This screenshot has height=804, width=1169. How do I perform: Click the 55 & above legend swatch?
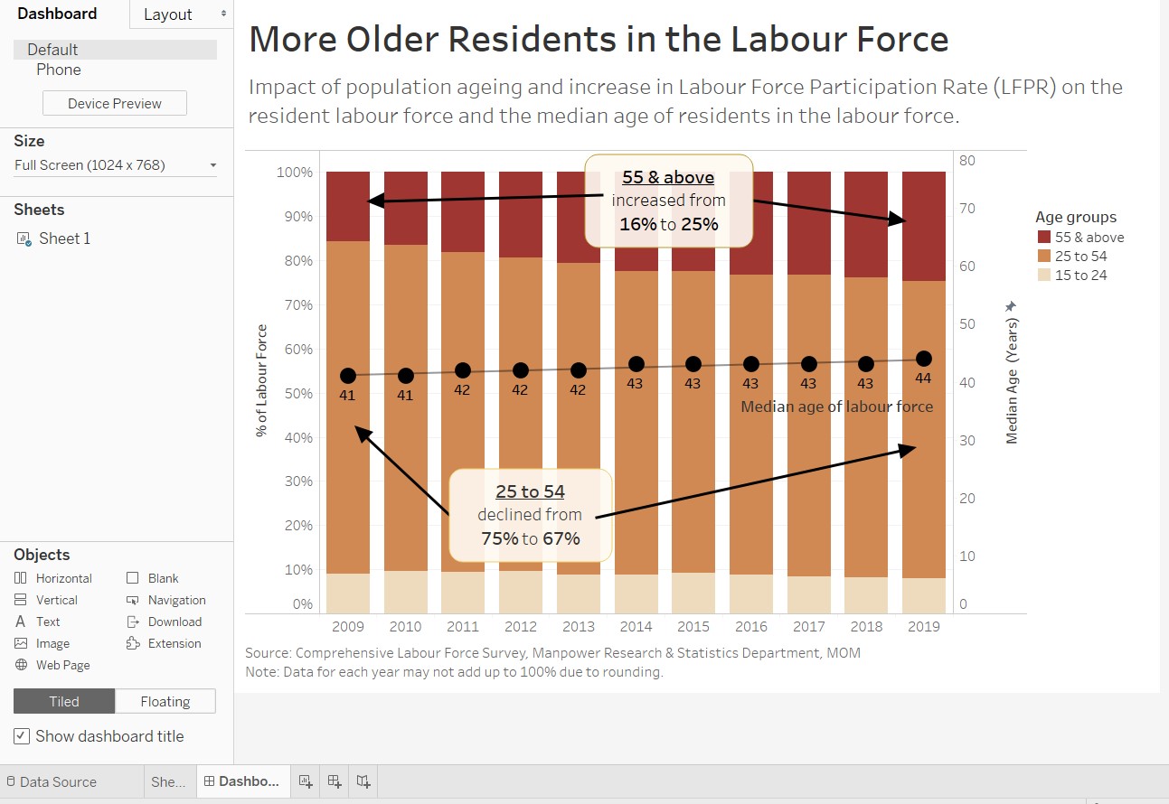[x=1043, y=238]
